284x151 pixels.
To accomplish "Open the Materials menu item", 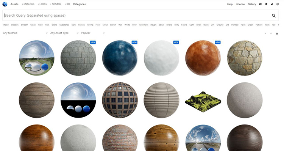I will pyautogui.click(x=28, y=4).
